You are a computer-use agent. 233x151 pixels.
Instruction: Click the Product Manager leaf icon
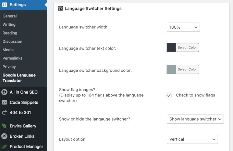pos(4,147)
